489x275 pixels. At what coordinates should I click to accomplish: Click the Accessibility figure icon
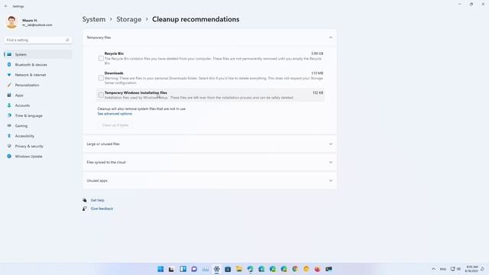tap(9, 136)
